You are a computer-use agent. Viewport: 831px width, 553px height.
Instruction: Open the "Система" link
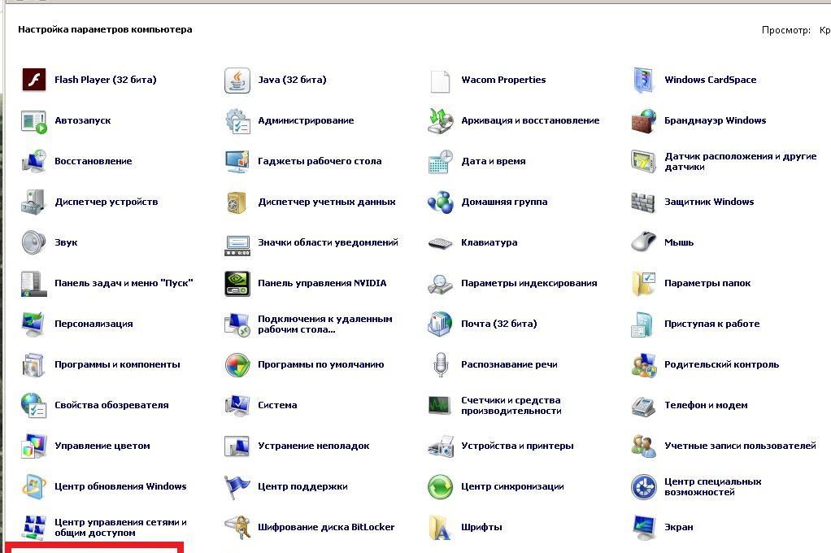277,406
